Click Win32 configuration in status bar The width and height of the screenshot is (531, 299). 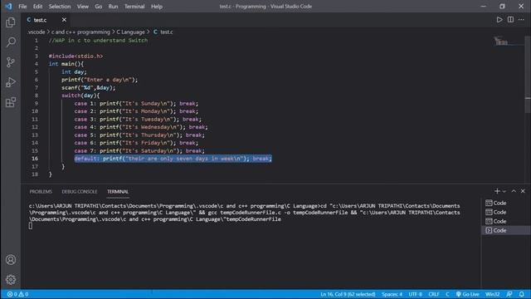tap(492, 294)
